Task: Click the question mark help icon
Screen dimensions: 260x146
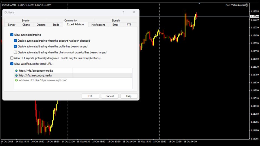Action: point(123,12)
